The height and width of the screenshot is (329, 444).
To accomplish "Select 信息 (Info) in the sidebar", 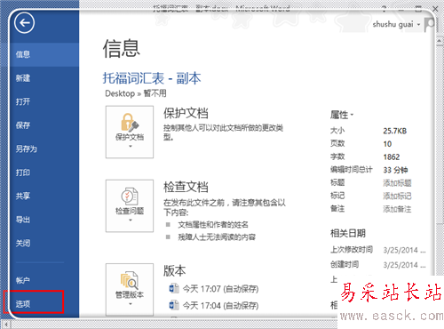I will pos(44,54).
